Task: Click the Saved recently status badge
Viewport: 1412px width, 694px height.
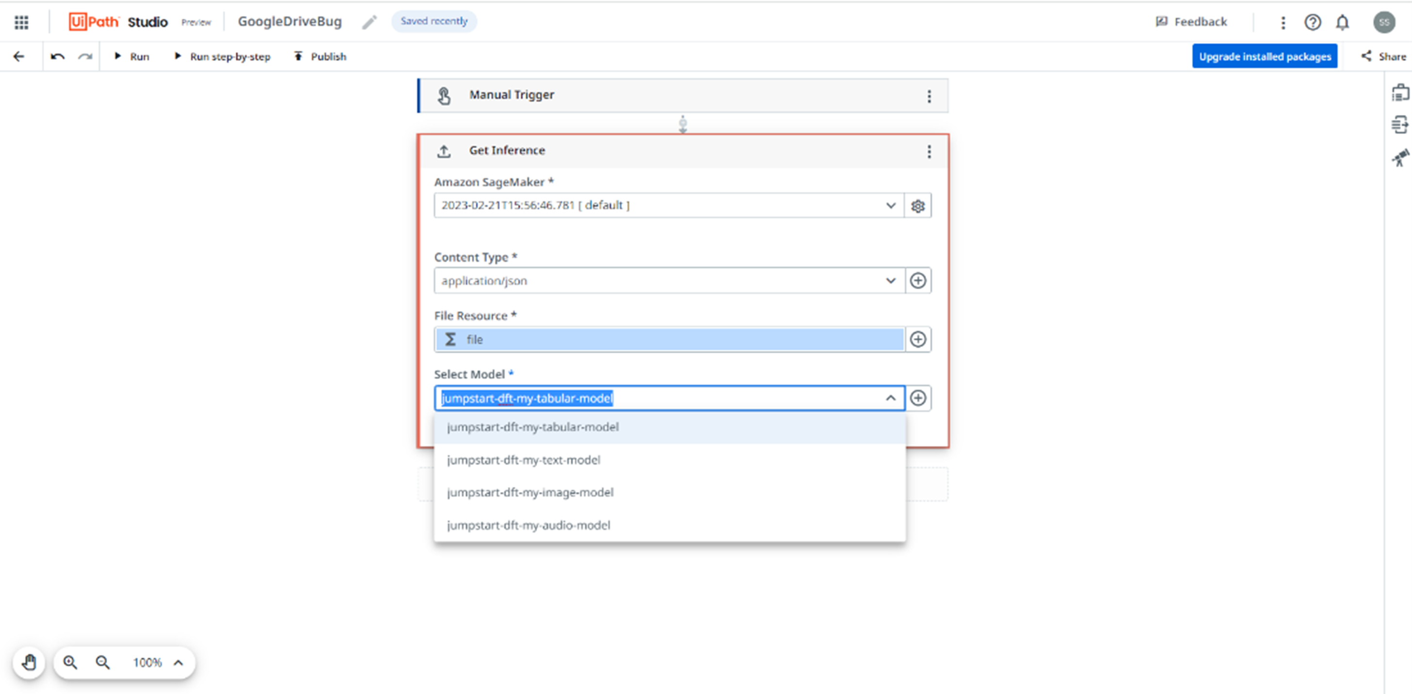Action: (434, 21)
